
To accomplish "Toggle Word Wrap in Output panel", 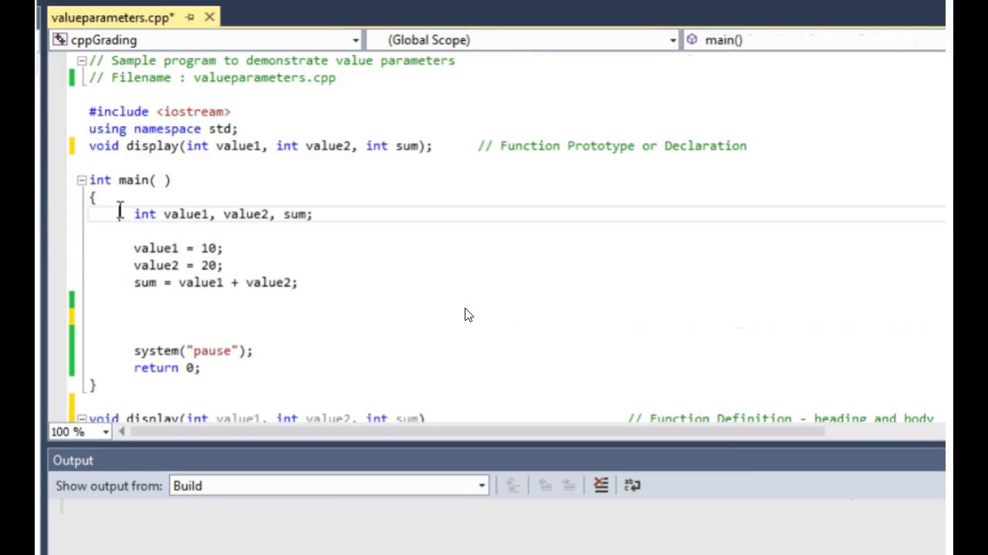I will point(632,486).
